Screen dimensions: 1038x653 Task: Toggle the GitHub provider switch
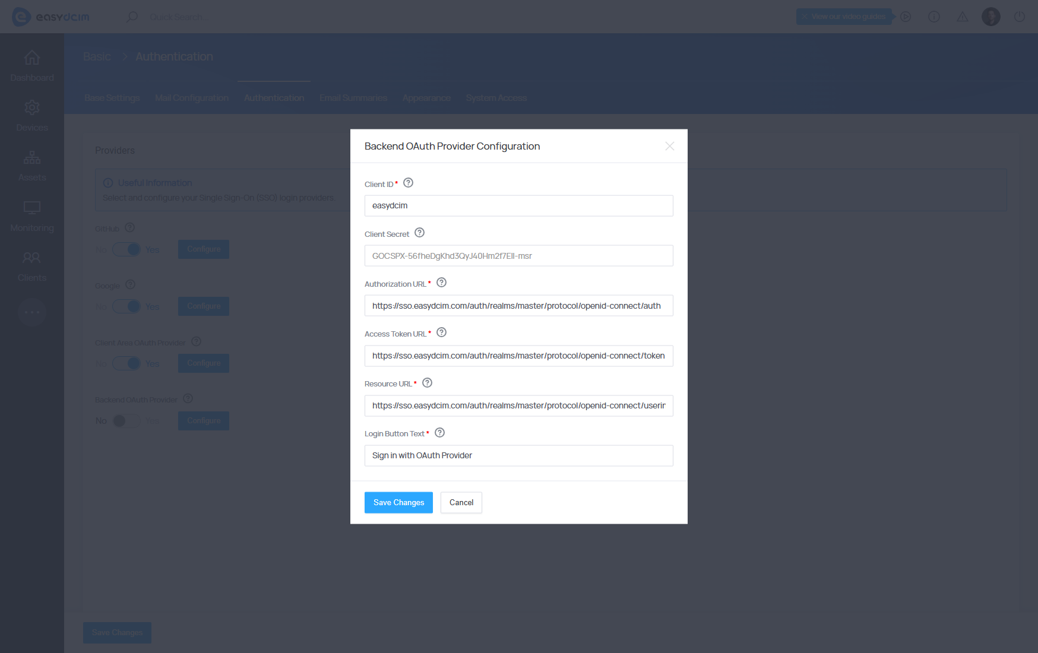tap(126, 249)
